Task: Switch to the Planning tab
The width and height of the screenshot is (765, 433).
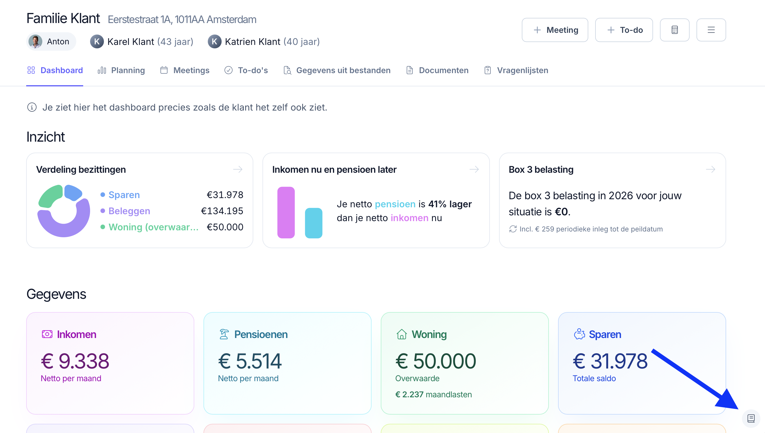Action: pyautogui.click(x=121, y=70)
